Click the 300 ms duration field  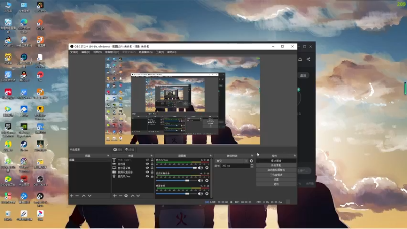pyautogui.click(x=235, y=166)
